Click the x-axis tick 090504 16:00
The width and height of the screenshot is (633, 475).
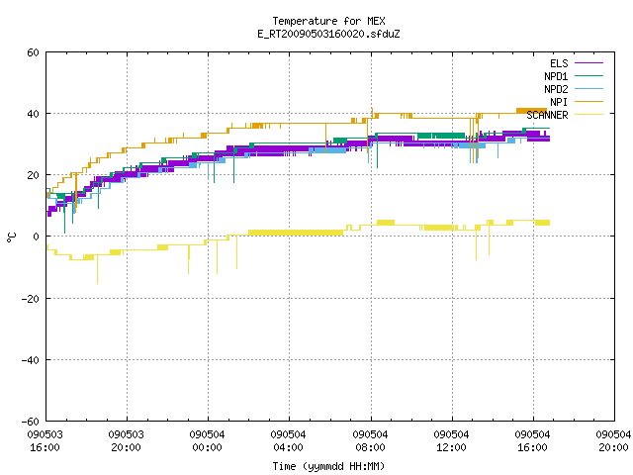click(533, 441)
